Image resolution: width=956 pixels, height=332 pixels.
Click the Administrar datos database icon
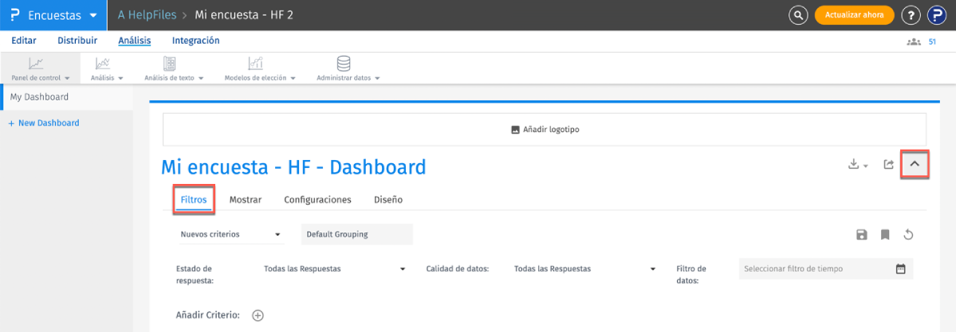[344, 64]
